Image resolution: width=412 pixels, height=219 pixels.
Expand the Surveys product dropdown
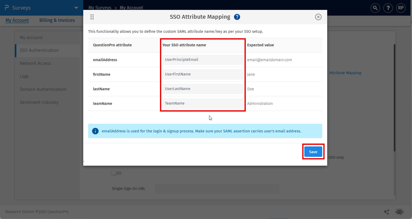pyautogui.click(x=76, y=8)
